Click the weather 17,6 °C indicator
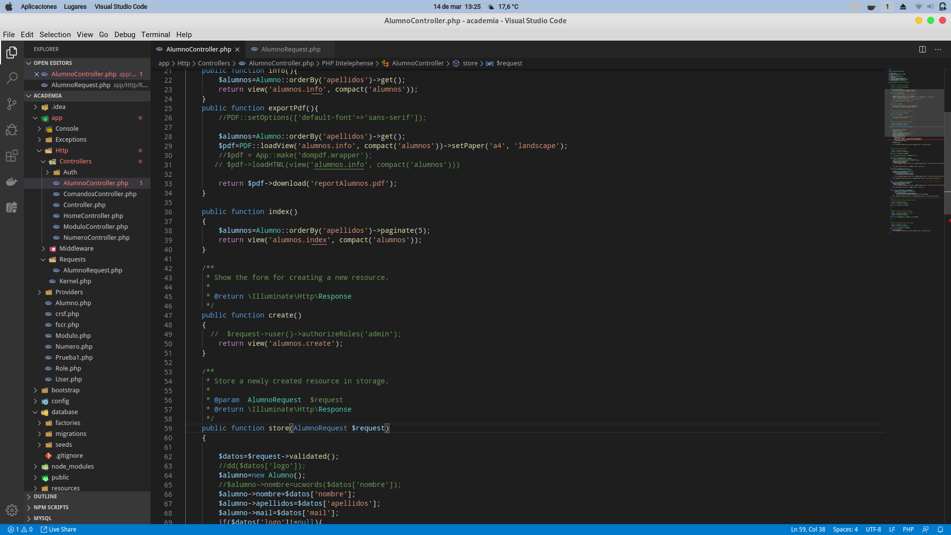 pyautogui.click(x=503, y=6)
